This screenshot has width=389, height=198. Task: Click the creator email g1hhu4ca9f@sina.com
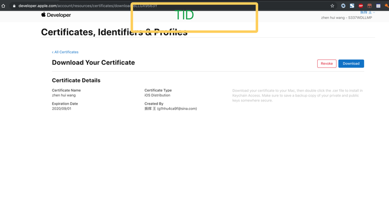point(177,108)
